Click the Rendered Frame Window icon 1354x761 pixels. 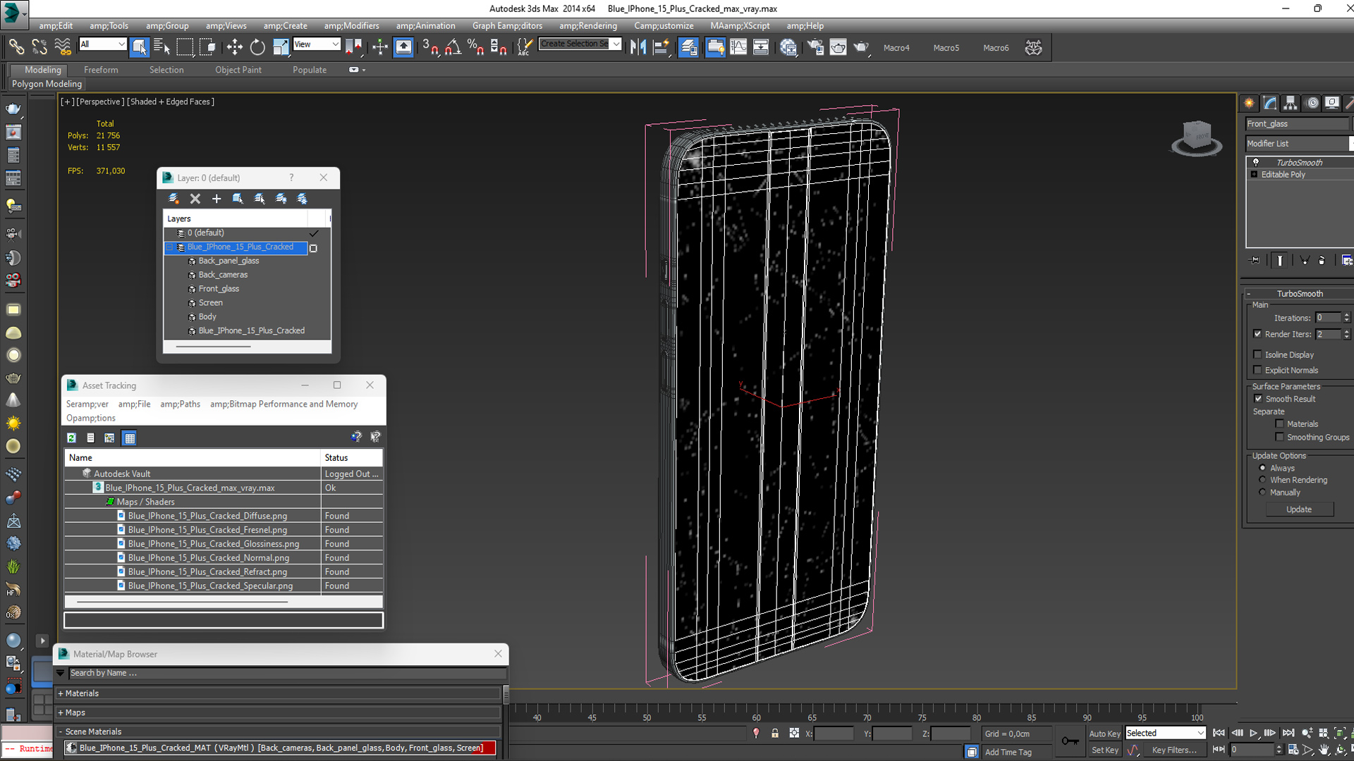pyautogui.click(x=838, y=47)
